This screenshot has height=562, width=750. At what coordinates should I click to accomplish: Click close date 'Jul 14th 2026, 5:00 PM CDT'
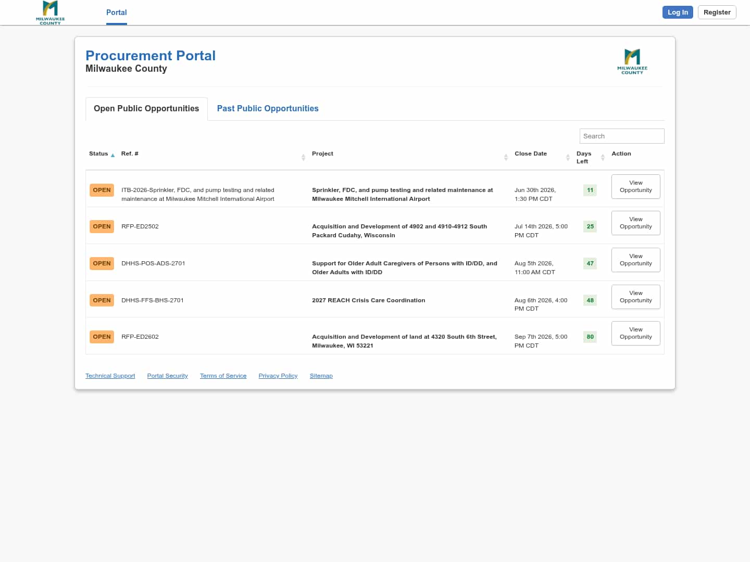[x=541, y=231]
